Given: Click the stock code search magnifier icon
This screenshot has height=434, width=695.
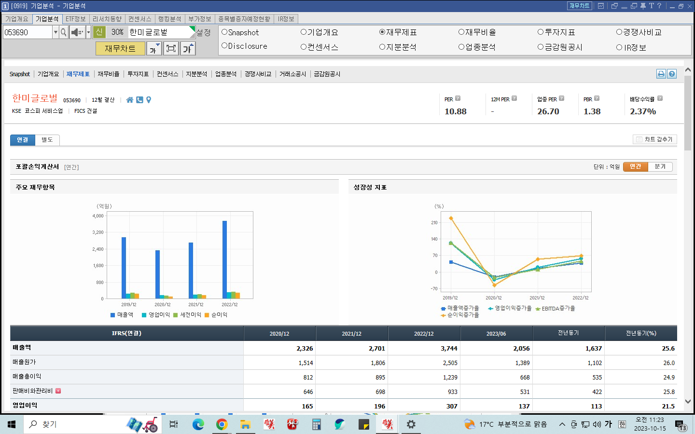Looking at the screenshot, I should coord(64,32).
